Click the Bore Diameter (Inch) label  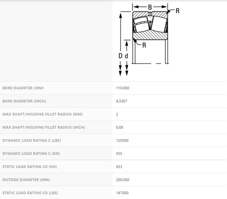(x=24, y=101)
